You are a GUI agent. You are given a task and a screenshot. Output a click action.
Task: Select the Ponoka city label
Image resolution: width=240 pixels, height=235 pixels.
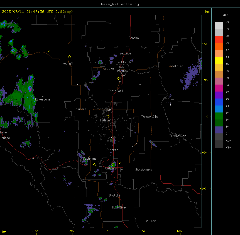click(x=134, y=38)
